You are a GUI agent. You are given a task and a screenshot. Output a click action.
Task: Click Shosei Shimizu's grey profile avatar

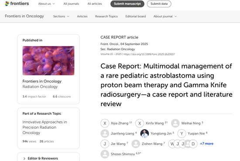tap(105, 154)
